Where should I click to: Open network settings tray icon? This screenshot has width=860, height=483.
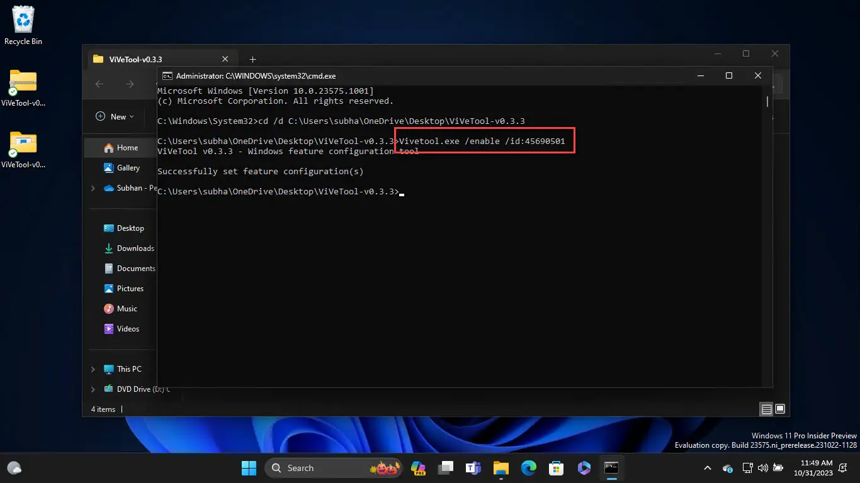pyautogui.click(x=748, y=468)
